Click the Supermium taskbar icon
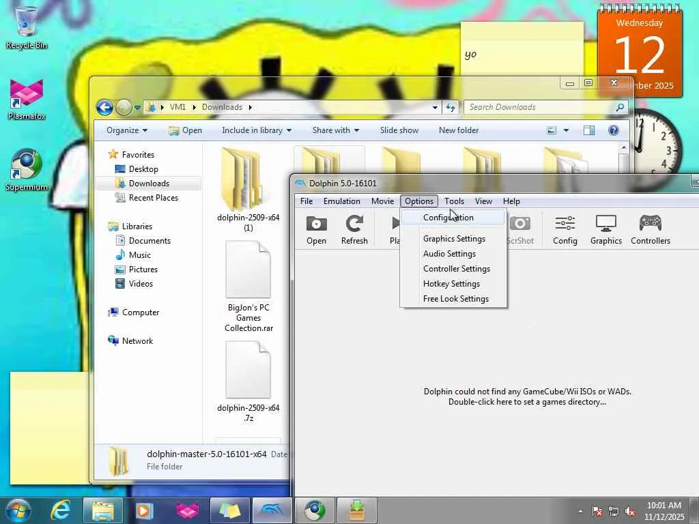 point(315,510)
